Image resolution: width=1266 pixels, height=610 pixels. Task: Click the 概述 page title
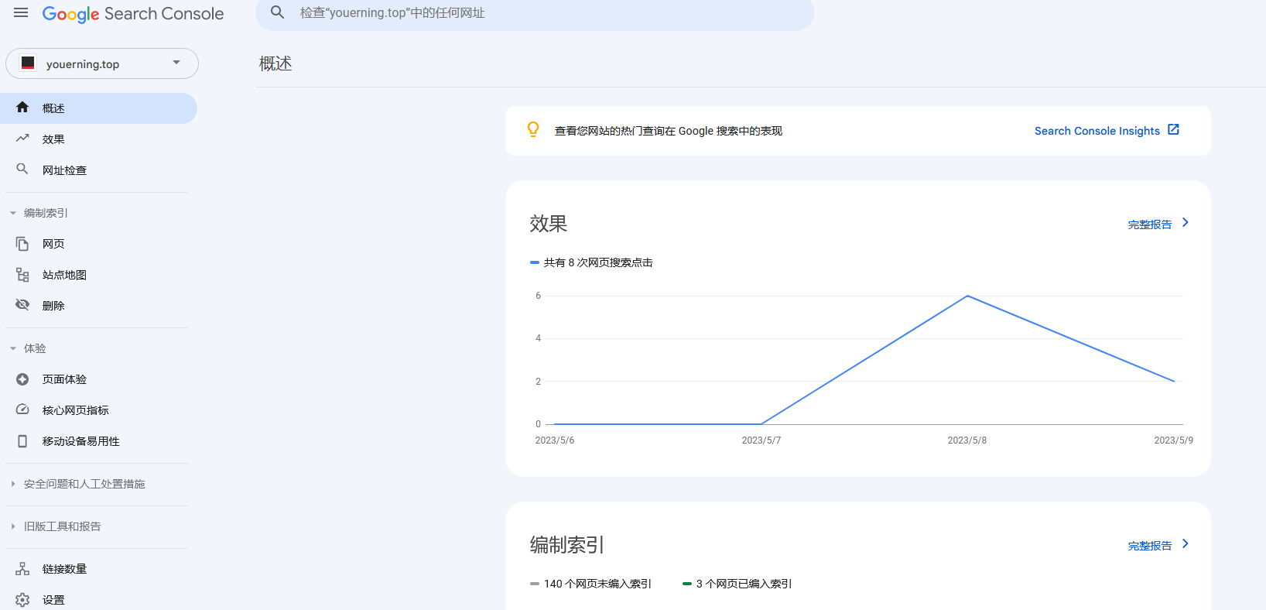pos(275,63)
